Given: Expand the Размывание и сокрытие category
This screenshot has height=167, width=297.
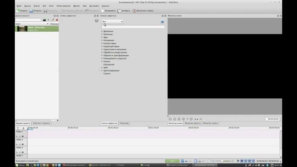Looking at the screenshot, I should pos(102,58).
